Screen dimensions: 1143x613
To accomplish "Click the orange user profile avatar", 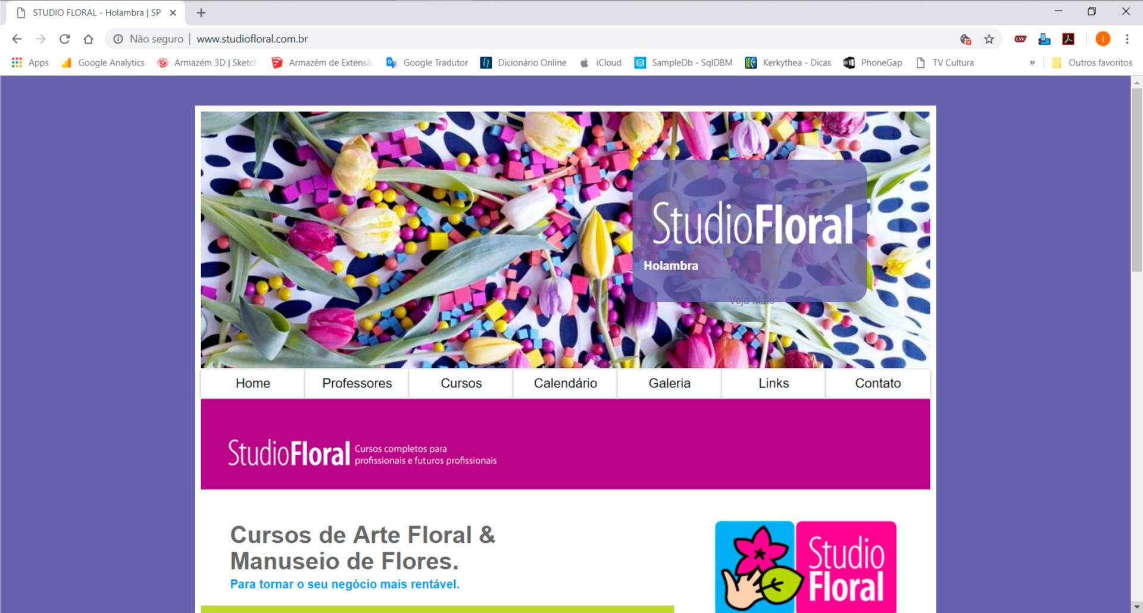I will 1103,39.
